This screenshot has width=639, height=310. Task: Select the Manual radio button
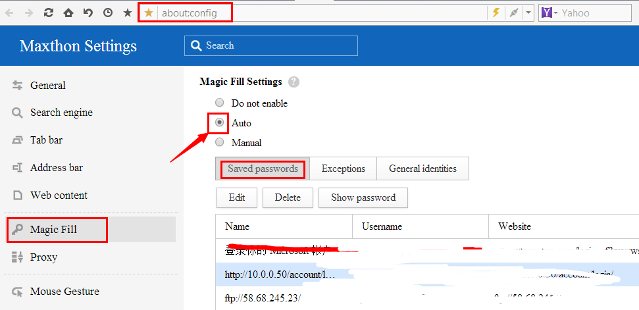tap(220, 142)
